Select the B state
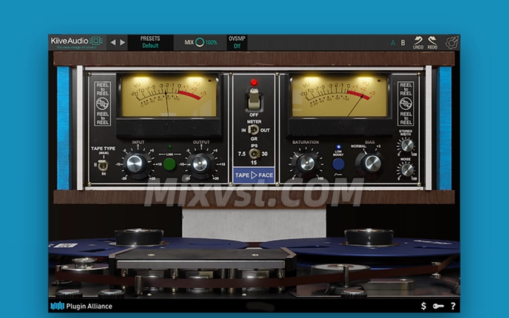509x318 pixels. click(x=403, y=43)
